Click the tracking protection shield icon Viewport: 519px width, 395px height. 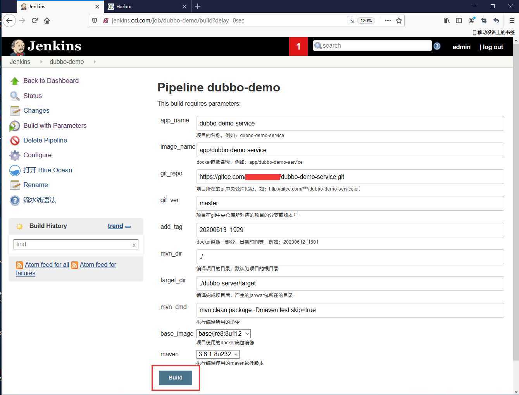click(x=95, y=21)
